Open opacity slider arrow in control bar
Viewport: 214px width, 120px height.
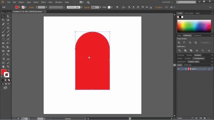[x=101, y=7]
